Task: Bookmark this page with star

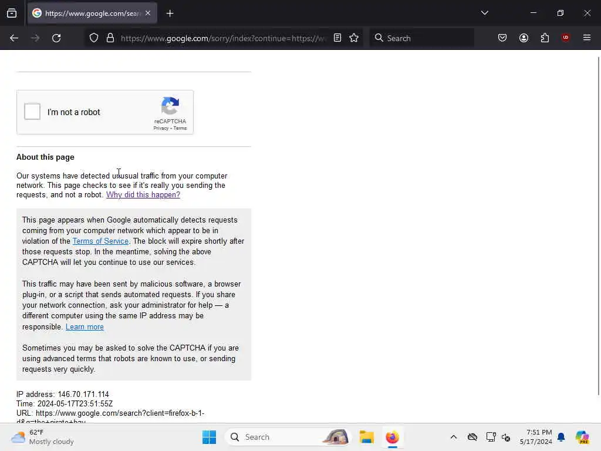Action: pos(354,38)
